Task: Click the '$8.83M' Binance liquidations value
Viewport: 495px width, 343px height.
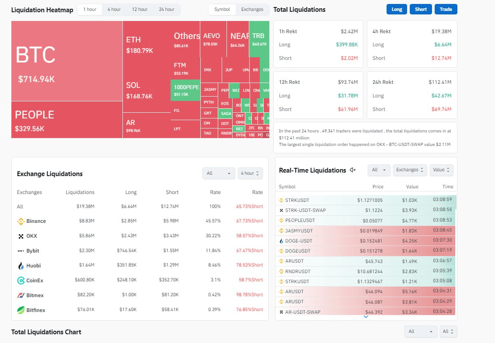Action: (87, 221)
